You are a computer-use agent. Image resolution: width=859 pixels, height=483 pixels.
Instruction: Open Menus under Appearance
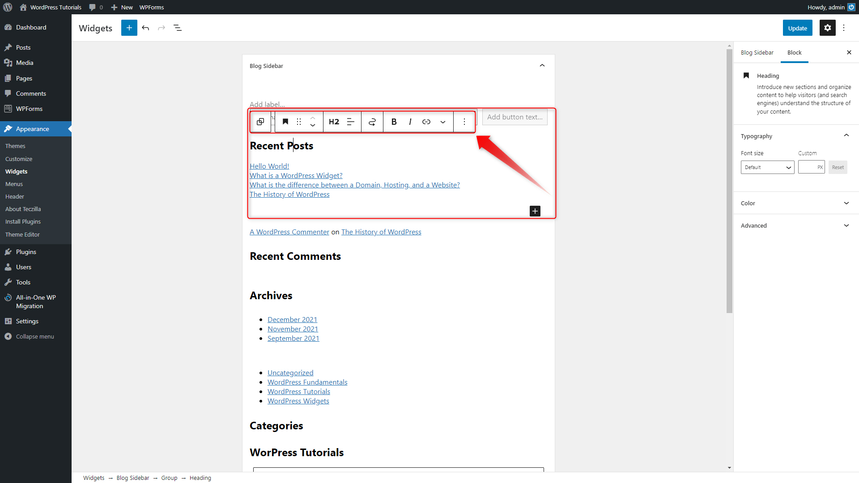(14, 184)
